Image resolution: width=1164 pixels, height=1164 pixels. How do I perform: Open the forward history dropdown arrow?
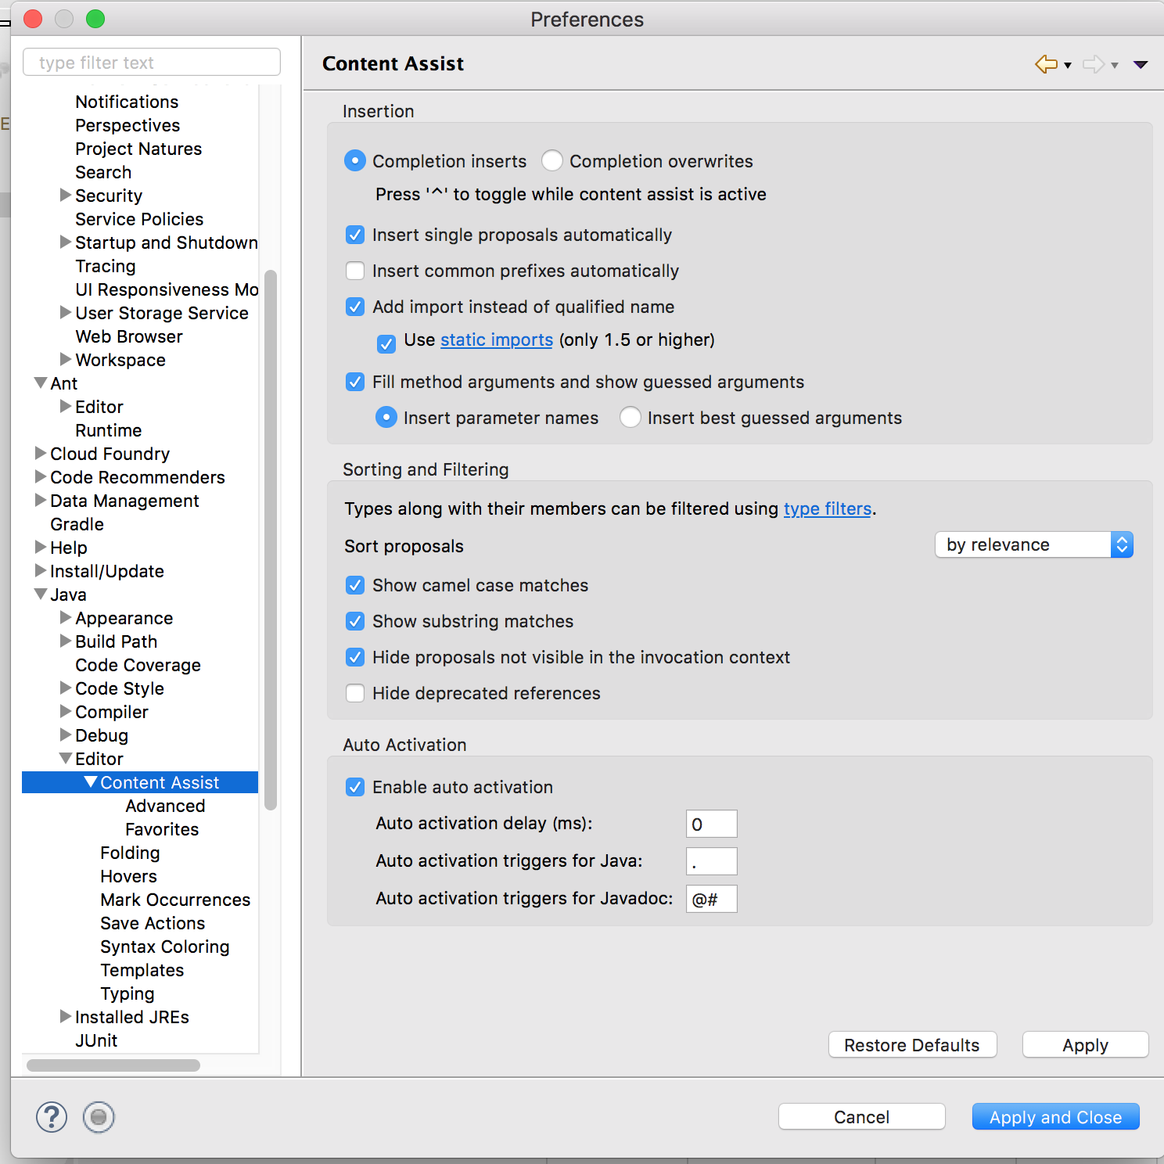click(x=1115, y=66)
